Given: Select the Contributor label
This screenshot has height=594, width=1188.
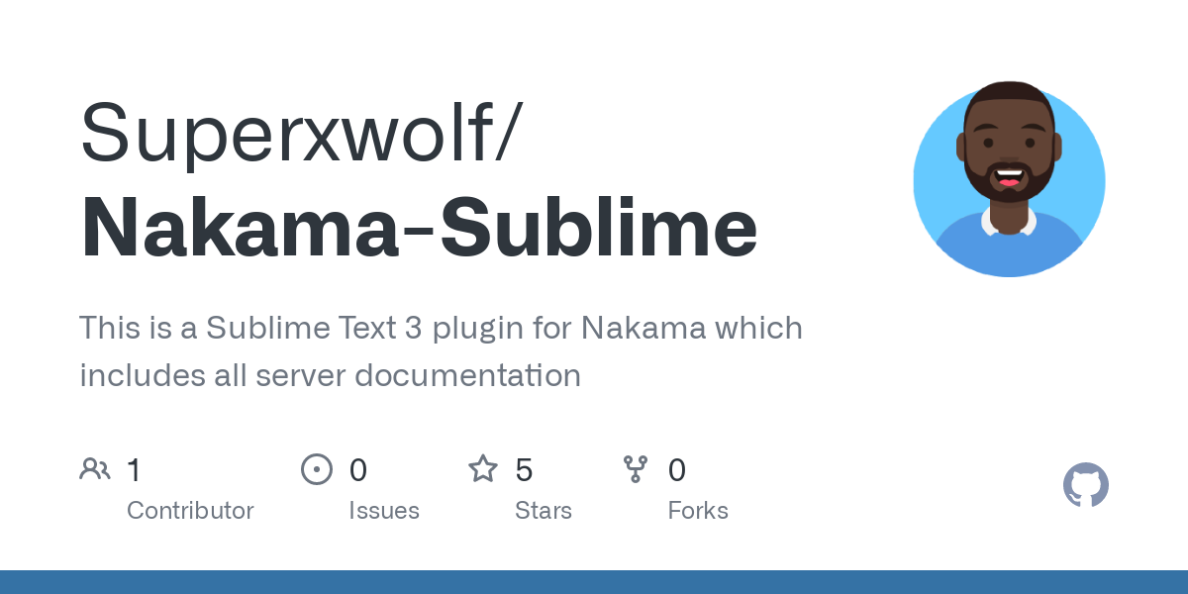Looking at the screenshot, I should pyautogui.click(x=190, y=511).
